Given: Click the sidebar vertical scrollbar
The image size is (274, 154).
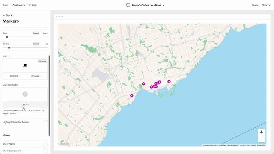Looking at the screenshot, I should pyautogui.click(x=49, y=95).
